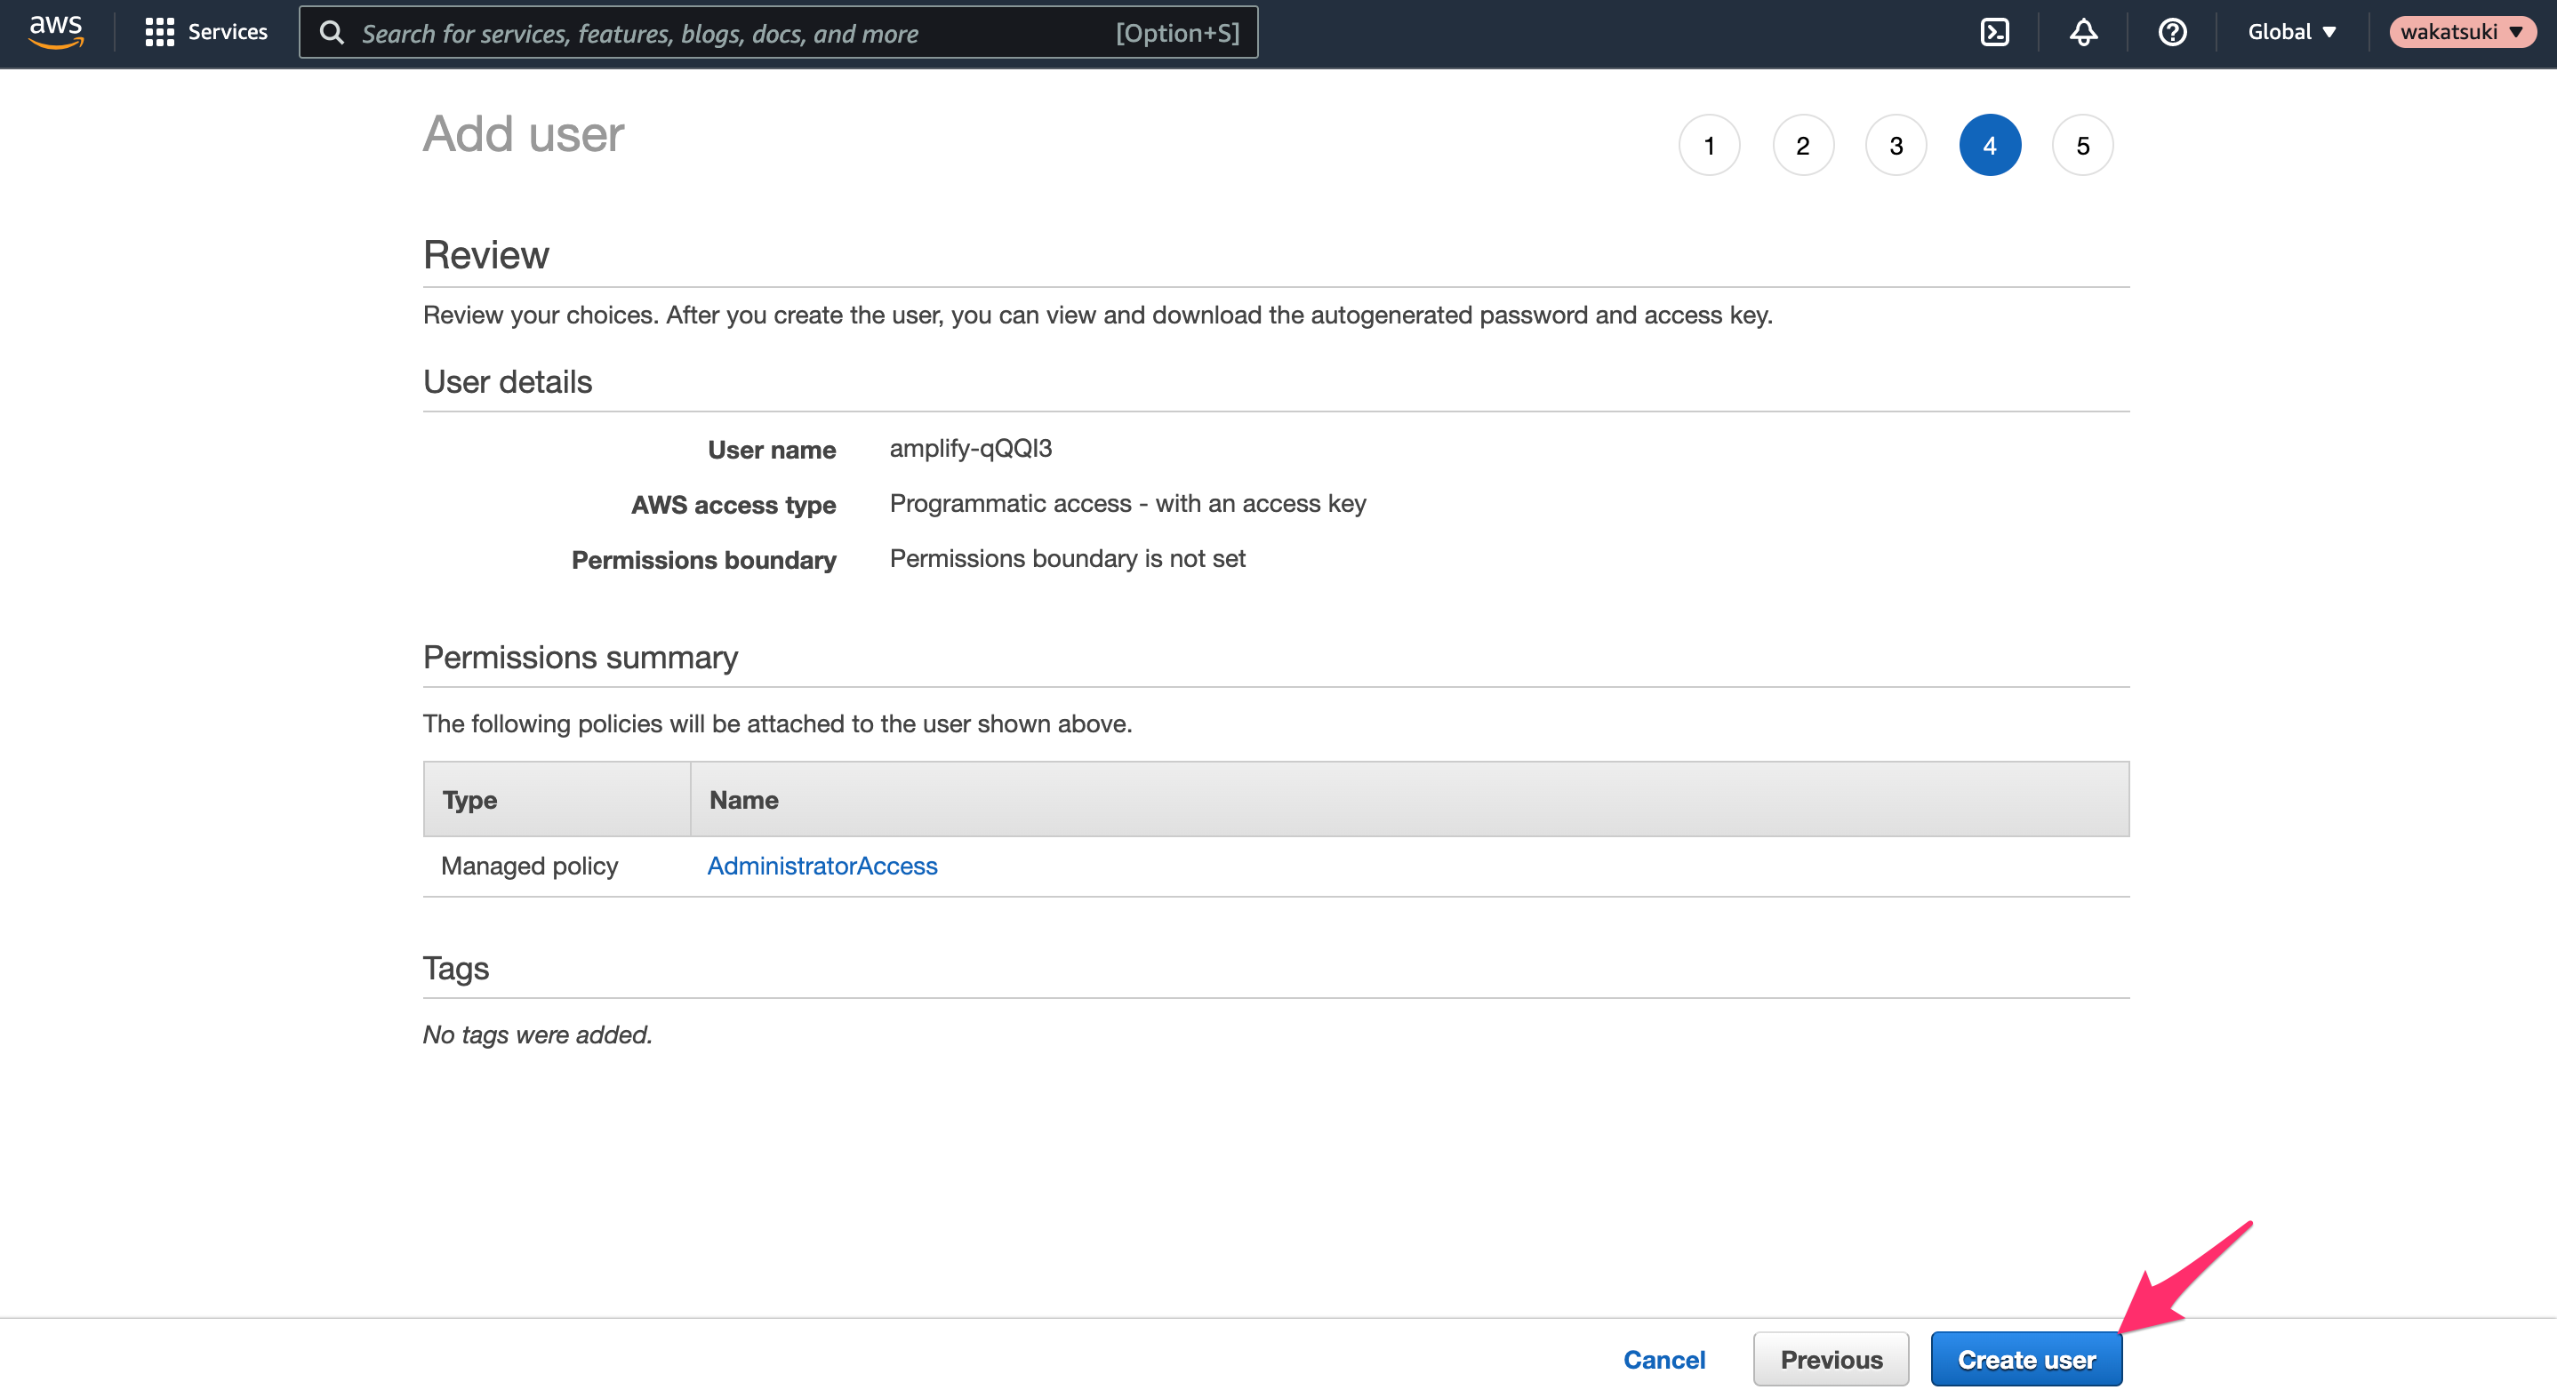
Task: Click the search magnifier icon
Action: point(333,33)
